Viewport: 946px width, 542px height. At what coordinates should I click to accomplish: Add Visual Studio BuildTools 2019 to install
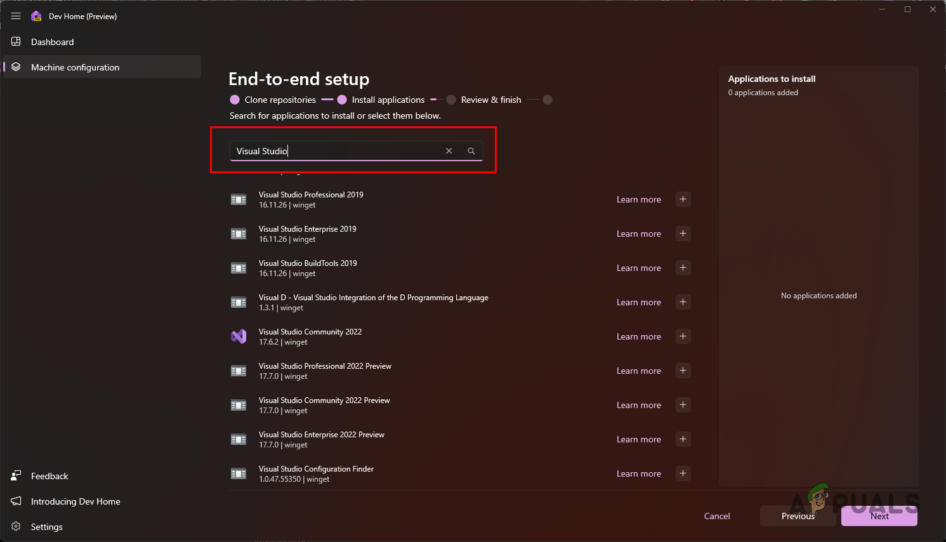click(x=683, y=267)
